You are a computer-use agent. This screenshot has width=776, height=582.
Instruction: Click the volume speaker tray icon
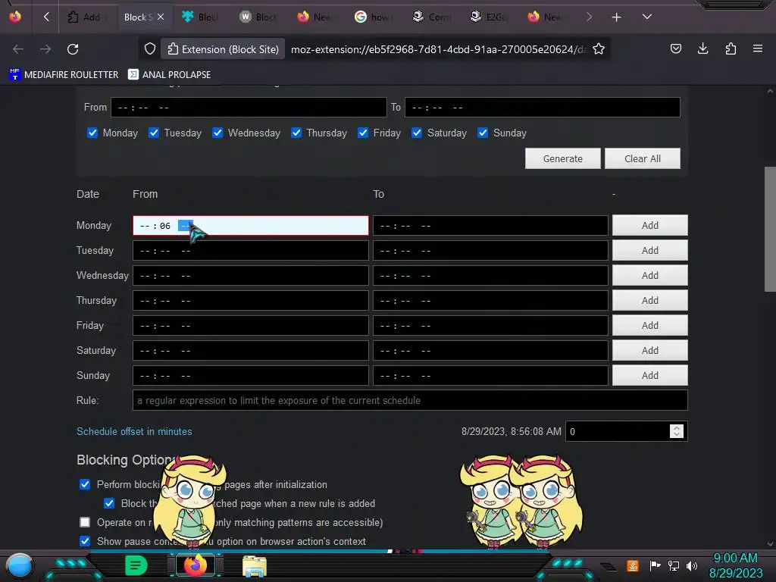tap(692, 565)
